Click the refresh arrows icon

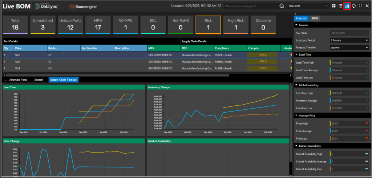click(353, 6)
